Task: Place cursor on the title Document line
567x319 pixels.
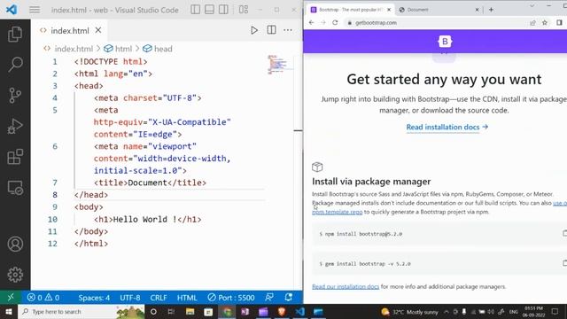Action: (x=150, y=183)
